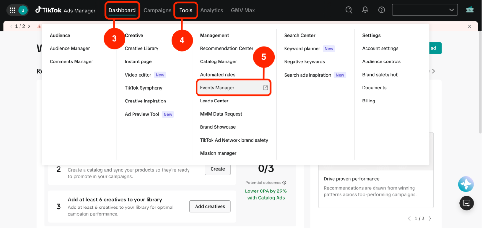Image resolution: width=482 pixels, height=228 pixels.
Task: Select Instant page
Action: click(x=138, y=61)
